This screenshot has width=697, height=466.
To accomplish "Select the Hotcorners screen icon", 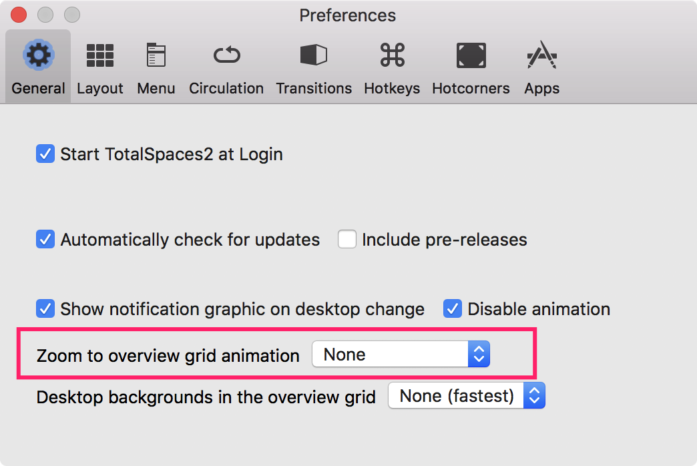I will click(x=471, y=56).
